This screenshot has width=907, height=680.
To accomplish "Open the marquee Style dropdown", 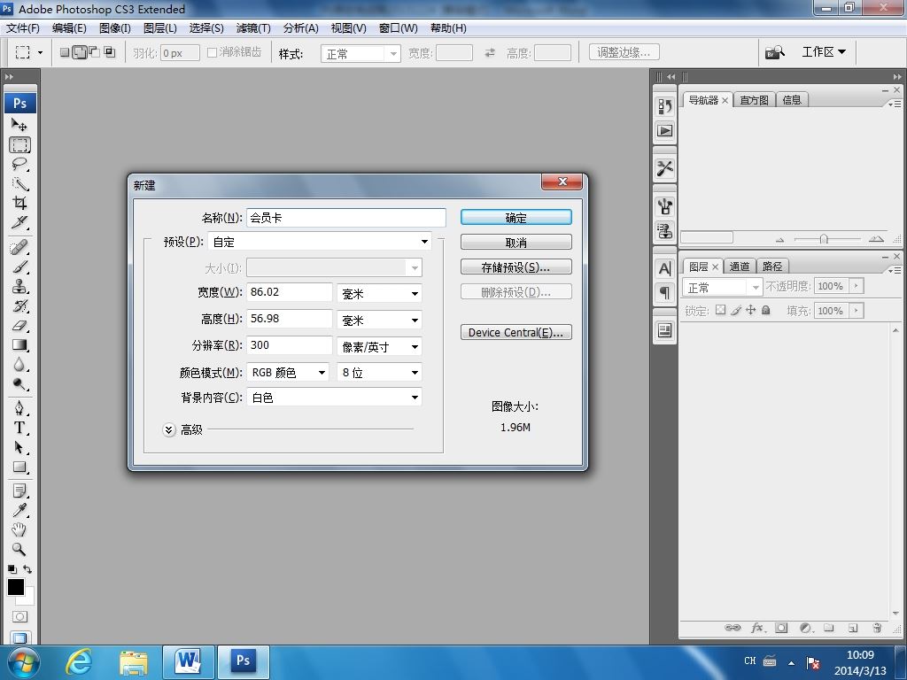I will (x=360, y=53).
